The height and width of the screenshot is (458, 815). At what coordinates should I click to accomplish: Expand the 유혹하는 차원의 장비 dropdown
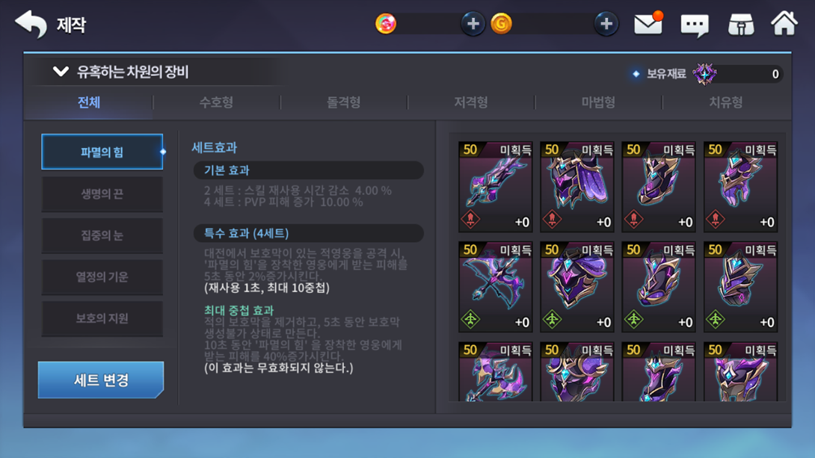click(x=61, y=72)
